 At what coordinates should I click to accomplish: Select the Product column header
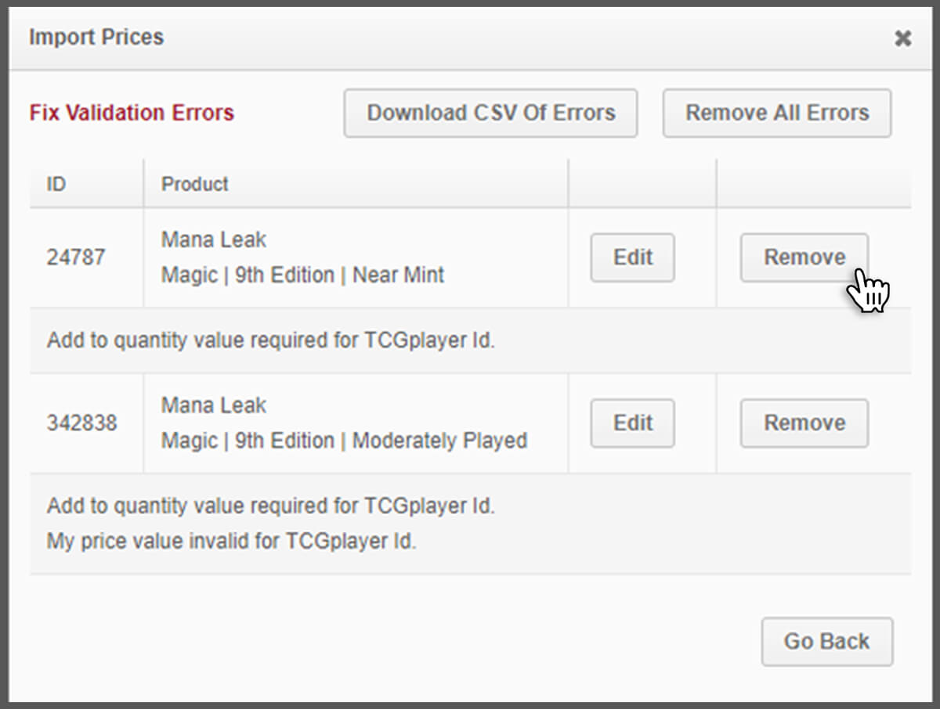point(194,184)
